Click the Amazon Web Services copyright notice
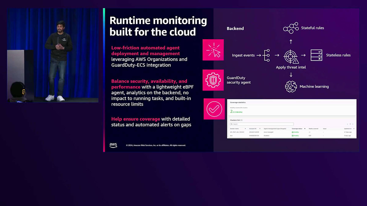The height and width of the screenshot is (206, 367). click(x=156, y=145)
